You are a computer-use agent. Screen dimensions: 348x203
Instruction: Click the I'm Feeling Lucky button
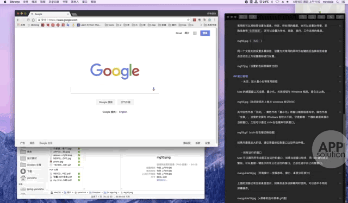pos(126,102)
